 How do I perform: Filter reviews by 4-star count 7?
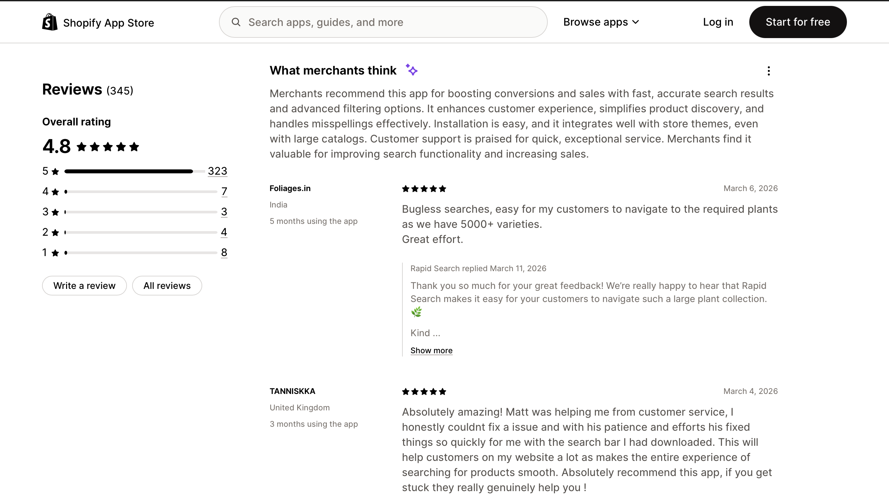(224, 191)
